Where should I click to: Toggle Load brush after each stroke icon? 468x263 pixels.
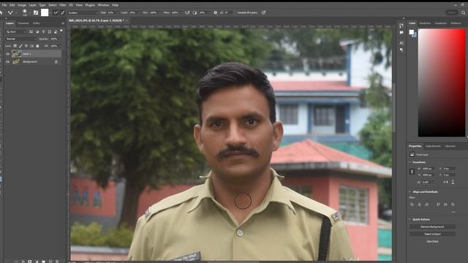pos(56,12)
